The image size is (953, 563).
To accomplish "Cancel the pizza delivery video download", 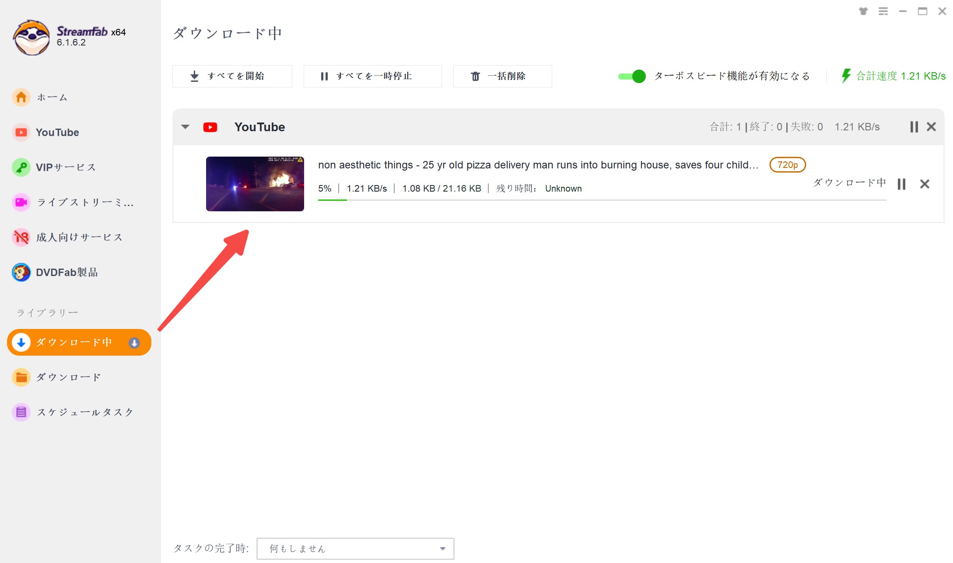I will pos(925,184).
